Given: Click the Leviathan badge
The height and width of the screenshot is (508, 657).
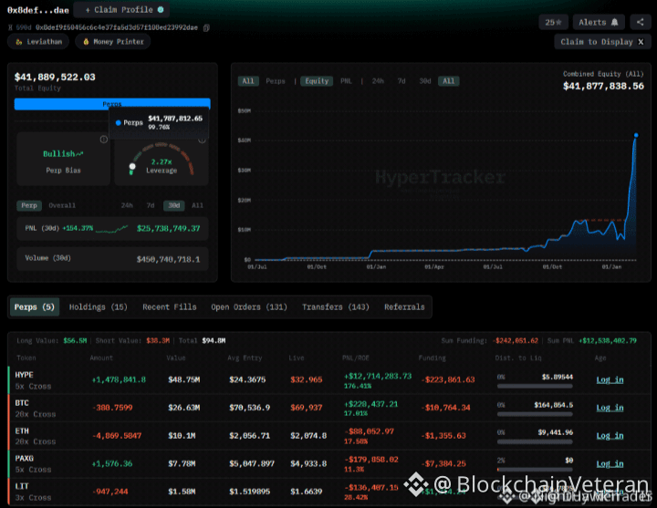Looking at the screenshot, I should pos(38,41).
